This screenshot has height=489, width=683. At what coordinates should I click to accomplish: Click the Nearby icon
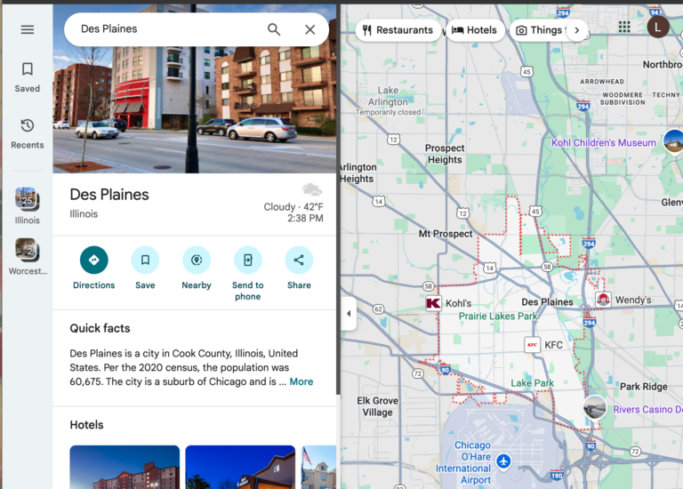point(197,260)
